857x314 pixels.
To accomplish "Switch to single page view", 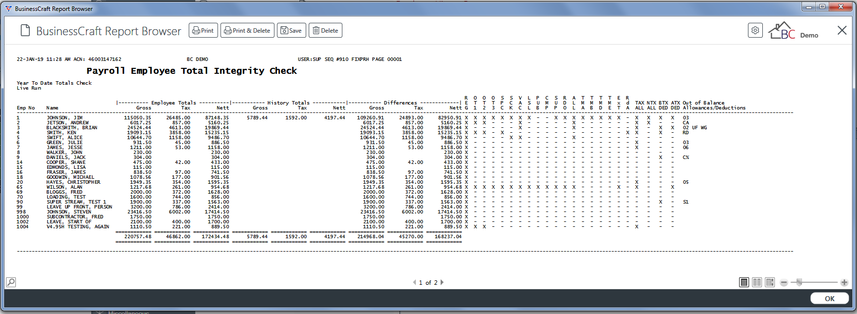I will 744,282.
